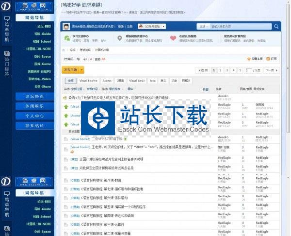Viewport: 291px width, 236px height.
Task: Click the green up-arrow icon on the first pinned thread
Action: 66,106
